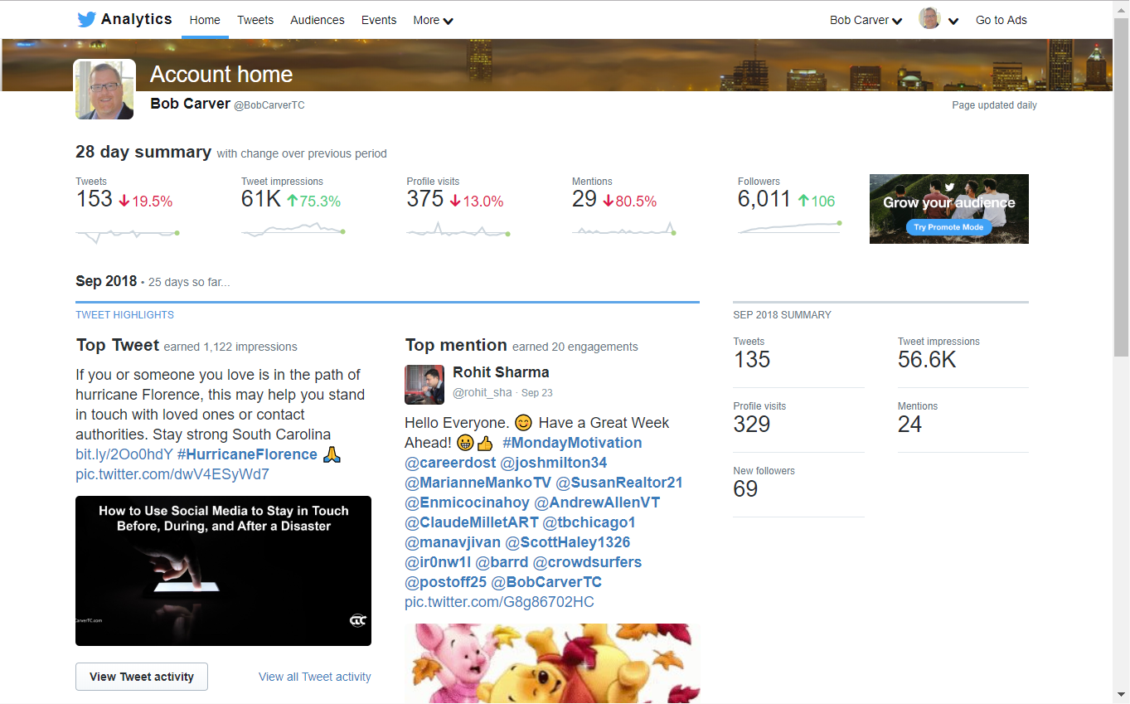
Task: Open the Bob Carver account dropdown
Action: (x=866, y=20)
